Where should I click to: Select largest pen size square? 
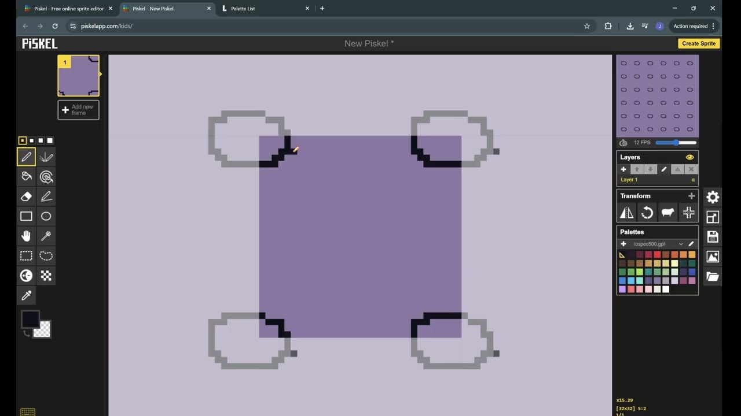50,140
